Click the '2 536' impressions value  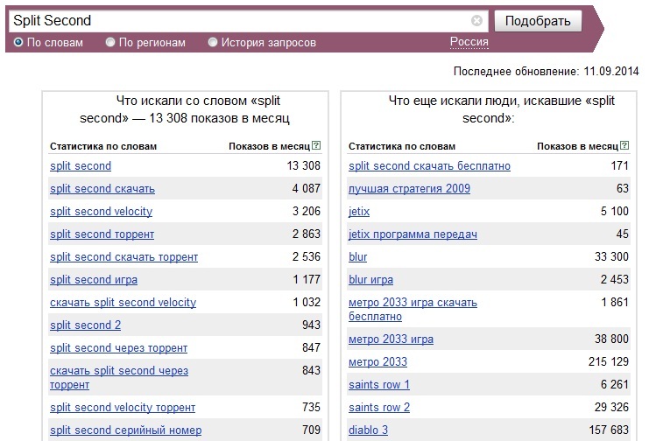click(307, 257)
